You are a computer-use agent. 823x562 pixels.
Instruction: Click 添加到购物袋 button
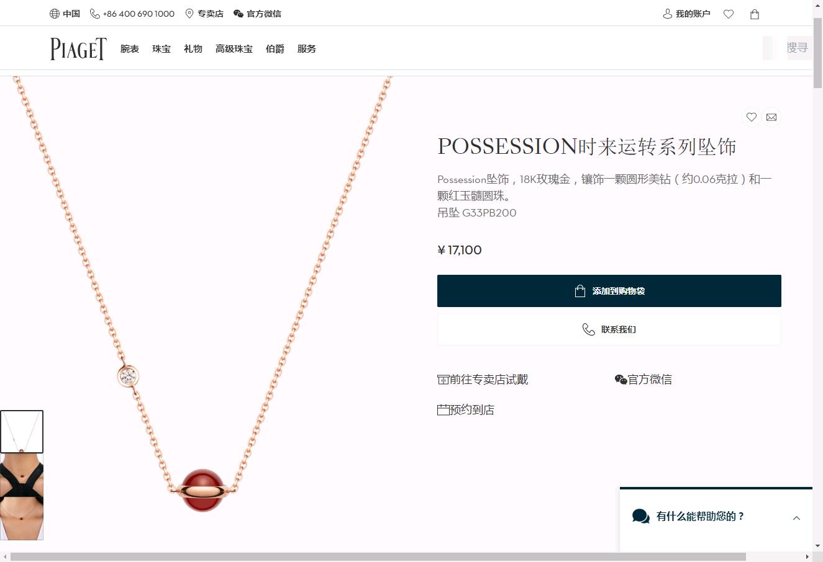[609, 291]
